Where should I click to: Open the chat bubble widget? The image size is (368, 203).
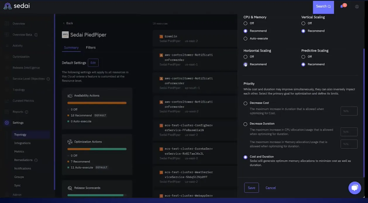[355, 188]
